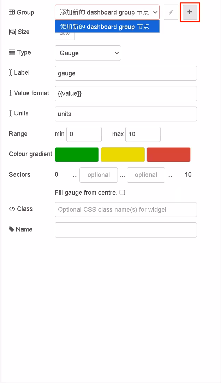Open the Type Gauge dropdown
This screenshot has height=383, width=221.
pyautogui.click(x=88, y=53)
